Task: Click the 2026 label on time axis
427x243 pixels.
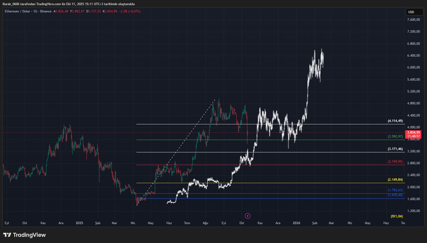Action: (x=296, y=223)
